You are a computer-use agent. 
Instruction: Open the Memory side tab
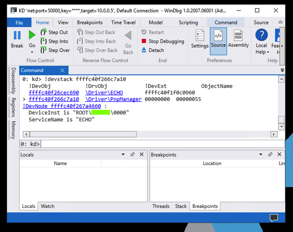point(13,130)
